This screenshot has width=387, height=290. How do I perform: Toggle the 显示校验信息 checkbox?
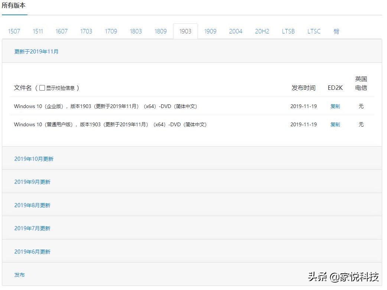[x=42, y=88]
